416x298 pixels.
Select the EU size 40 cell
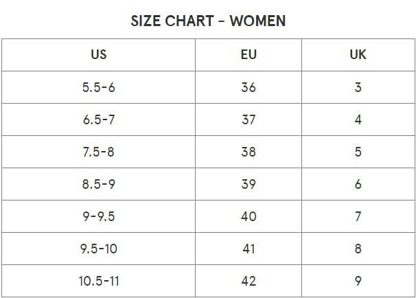[x=249, y=216]
